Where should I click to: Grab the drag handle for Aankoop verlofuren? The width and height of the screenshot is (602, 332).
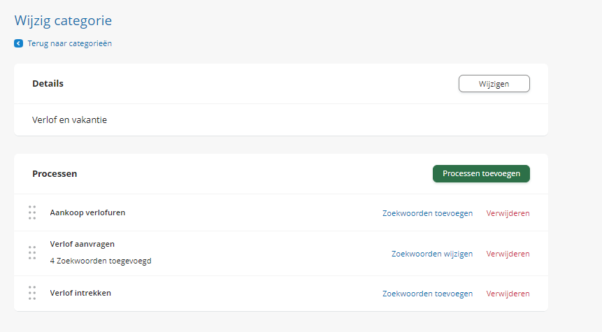[x=32, y=212]
